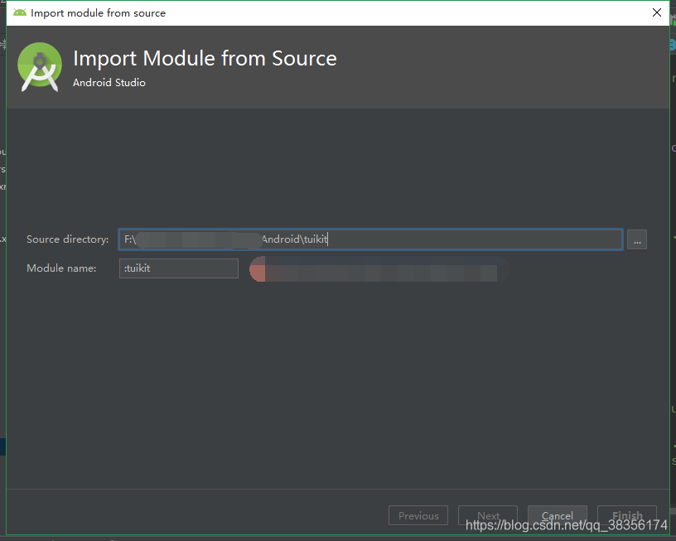This screenshot has height=541, width=676.
Task: Click the Finish button
Action: 627,515
